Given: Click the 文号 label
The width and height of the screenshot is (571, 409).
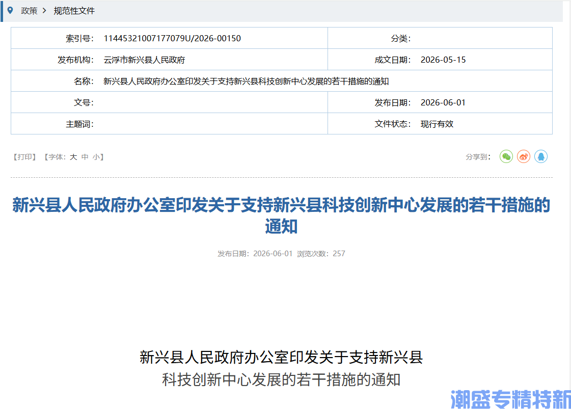Looking at the screenshot, I should click(84, 103).
